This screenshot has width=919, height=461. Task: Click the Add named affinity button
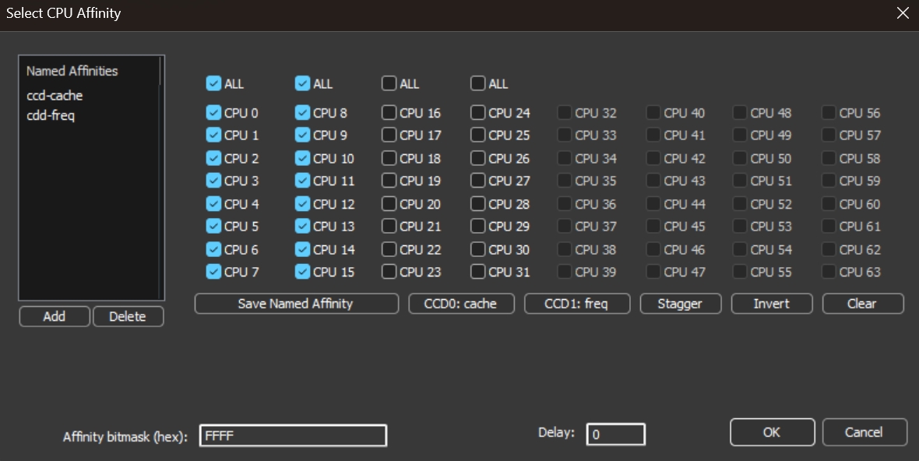[x=55, y=316]
